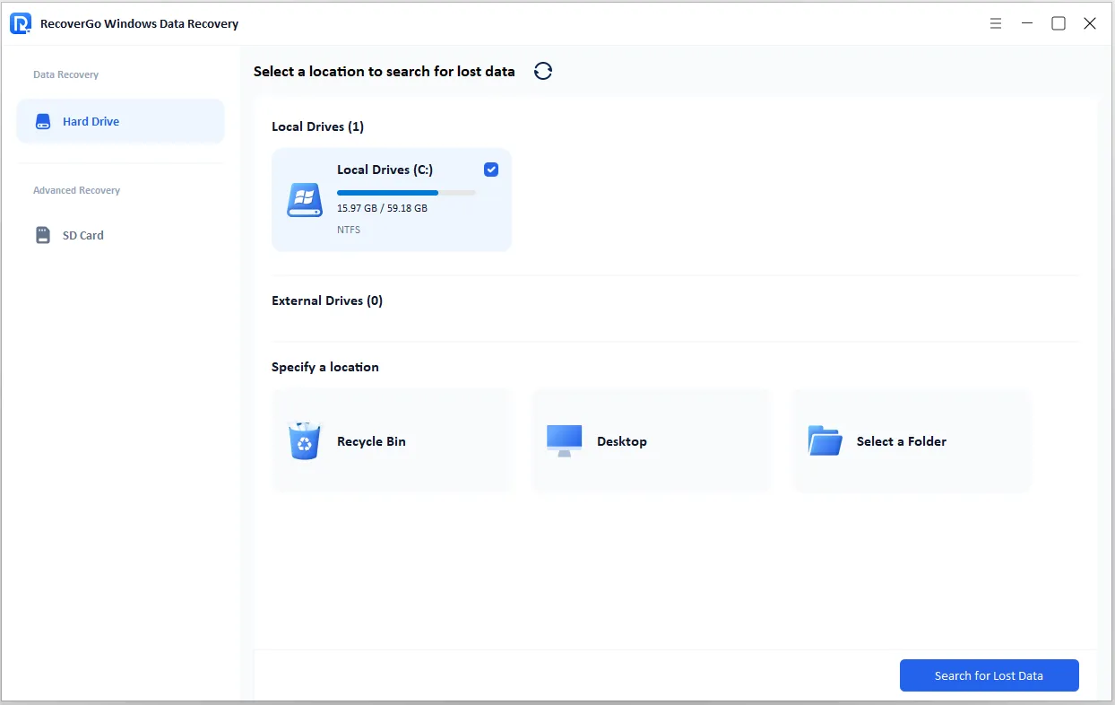
Task: Select the Hard Drive recovery tab
Action: coord(91,122)
